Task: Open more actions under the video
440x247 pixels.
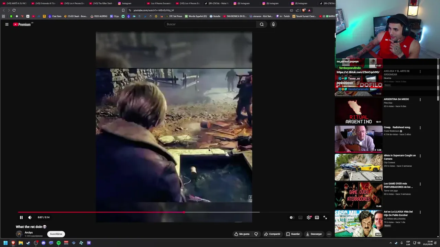Action: click(x=329, y=234)
